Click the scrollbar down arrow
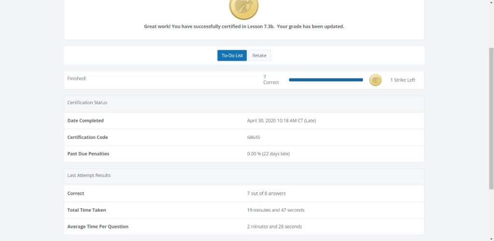 tap(491, 239)
